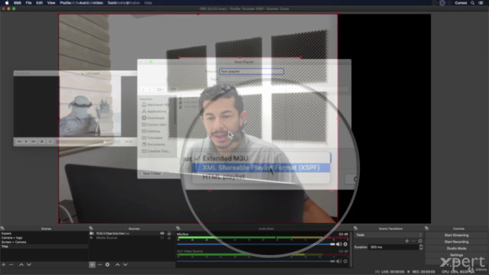The height and width of the screenshot is (275, 489).
Task: Select the Camera + logo scene
Action: 44,238
